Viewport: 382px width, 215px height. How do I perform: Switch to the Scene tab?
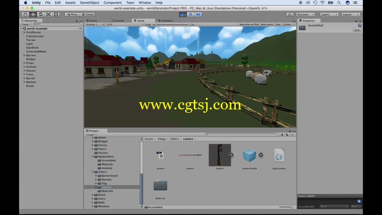(92, 21)
